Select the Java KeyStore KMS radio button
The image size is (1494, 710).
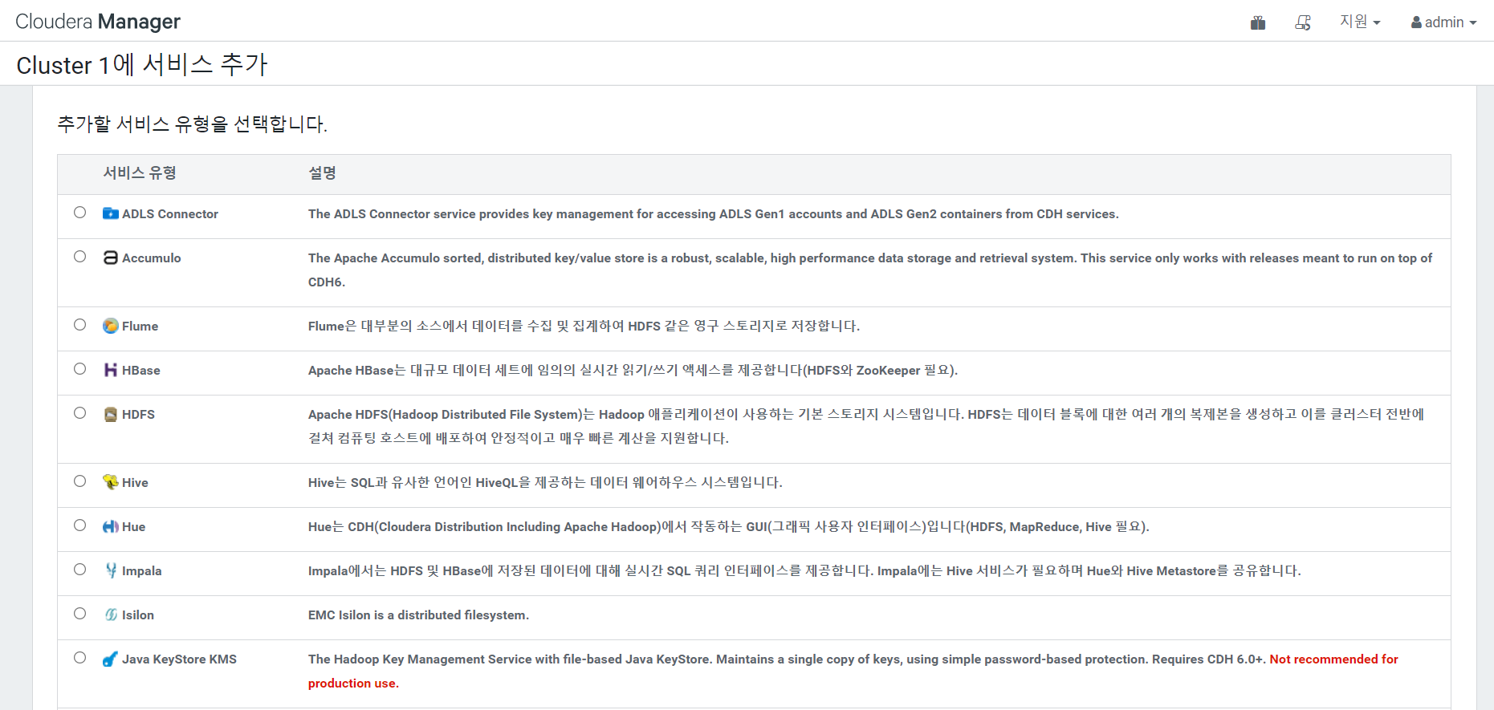pyautogui.click(x=80, y=658)
